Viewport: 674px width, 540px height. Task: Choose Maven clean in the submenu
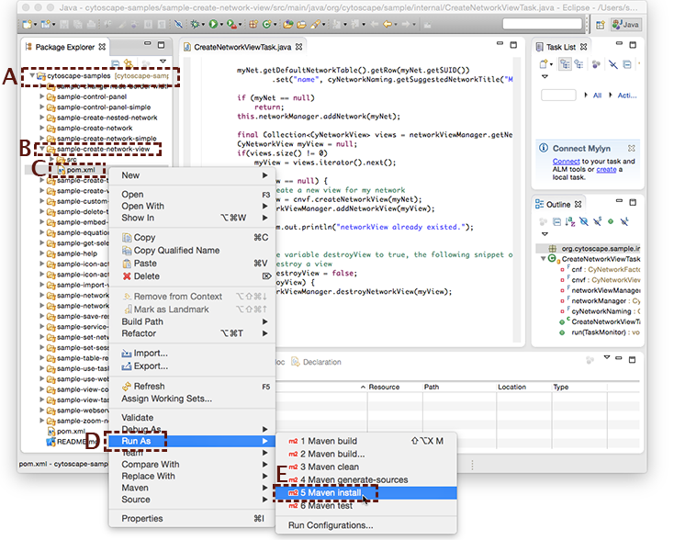point(365,467)
